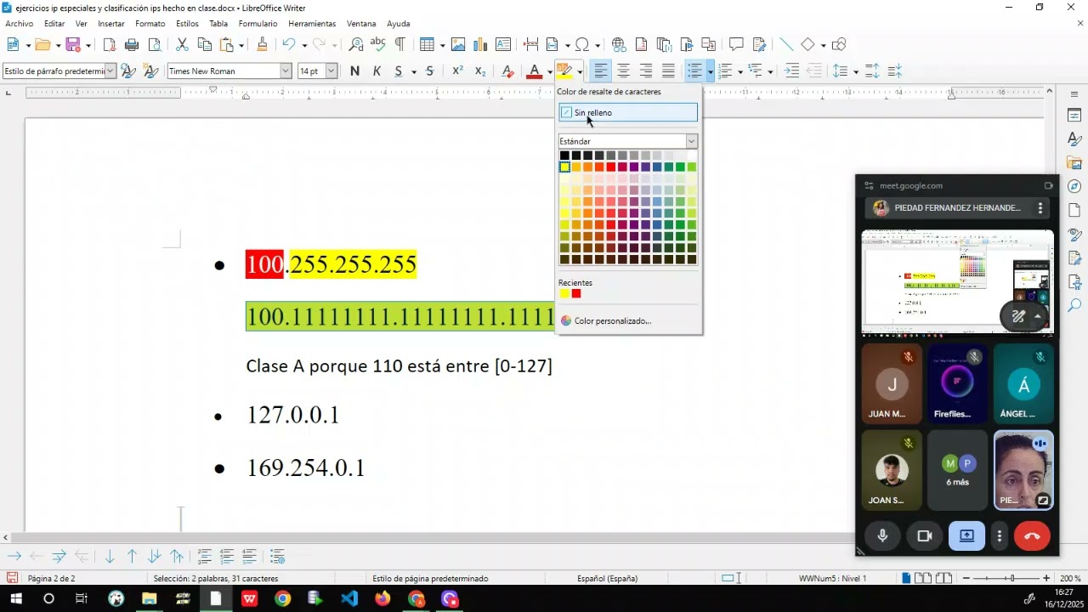Expand the line spacing dropdown arrow
The width and height of the screenshot is (1088, 612).
point(855,71)
